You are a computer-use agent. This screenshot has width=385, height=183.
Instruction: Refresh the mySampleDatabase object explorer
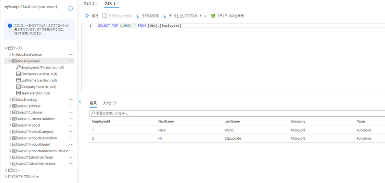(70, 9)
